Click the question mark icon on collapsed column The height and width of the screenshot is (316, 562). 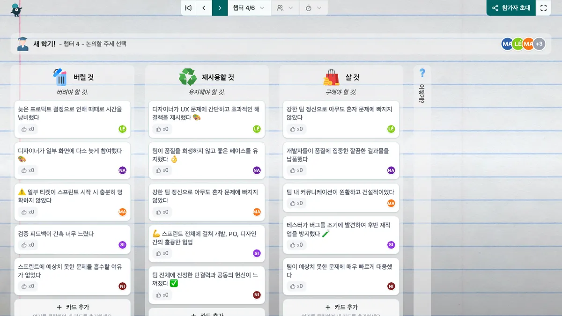422,73
